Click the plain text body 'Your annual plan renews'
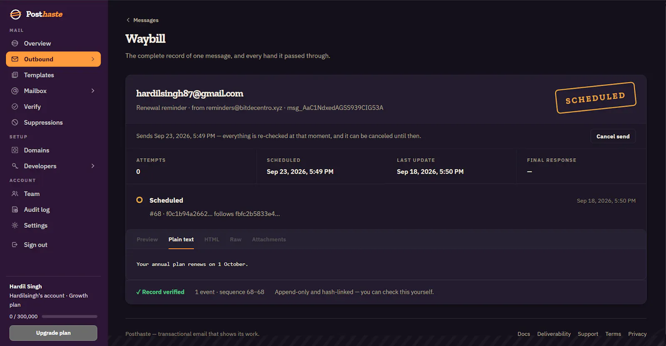This screenshot has width=666, height=346. [192, 264]
